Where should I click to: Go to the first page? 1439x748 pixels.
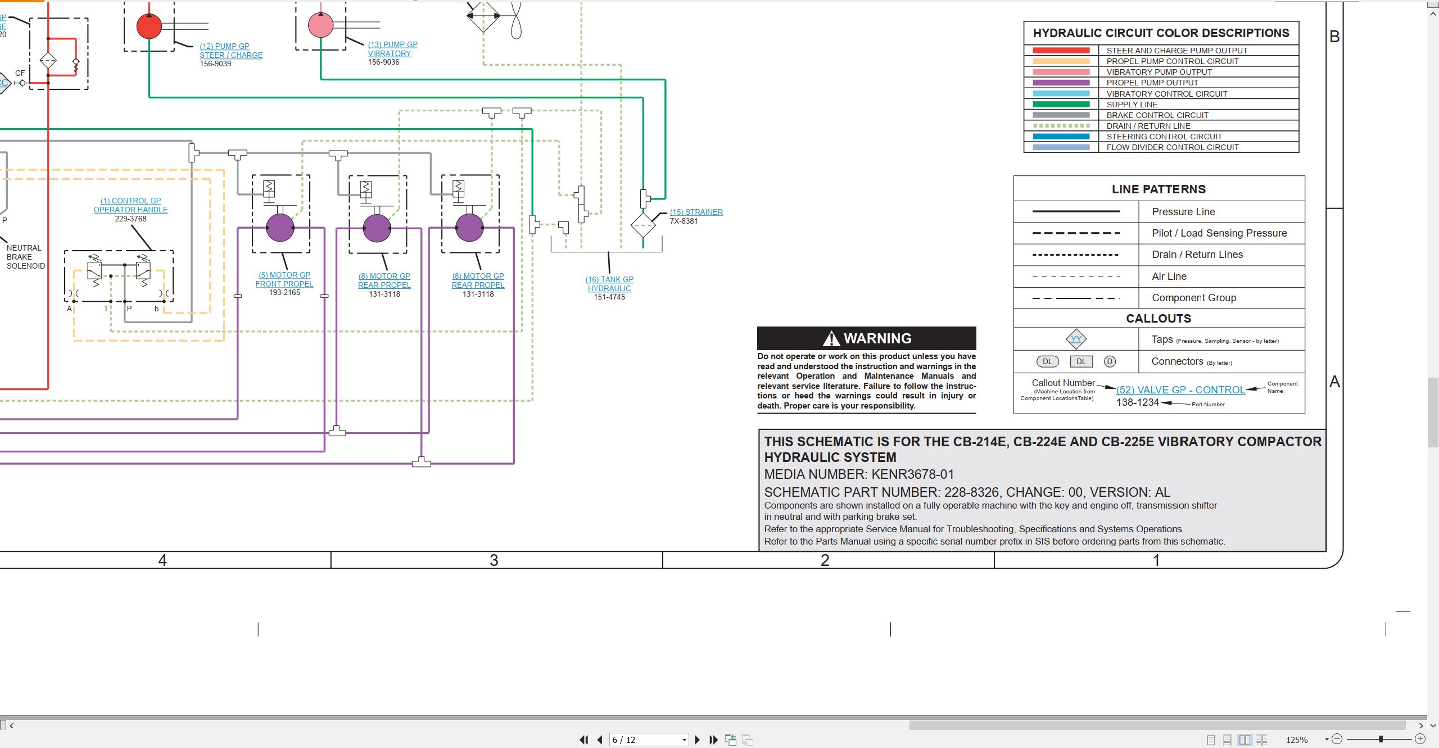tap(584, 740)
